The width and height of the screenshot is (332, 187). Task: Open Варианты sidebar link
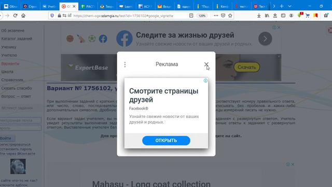pos(10,63)
